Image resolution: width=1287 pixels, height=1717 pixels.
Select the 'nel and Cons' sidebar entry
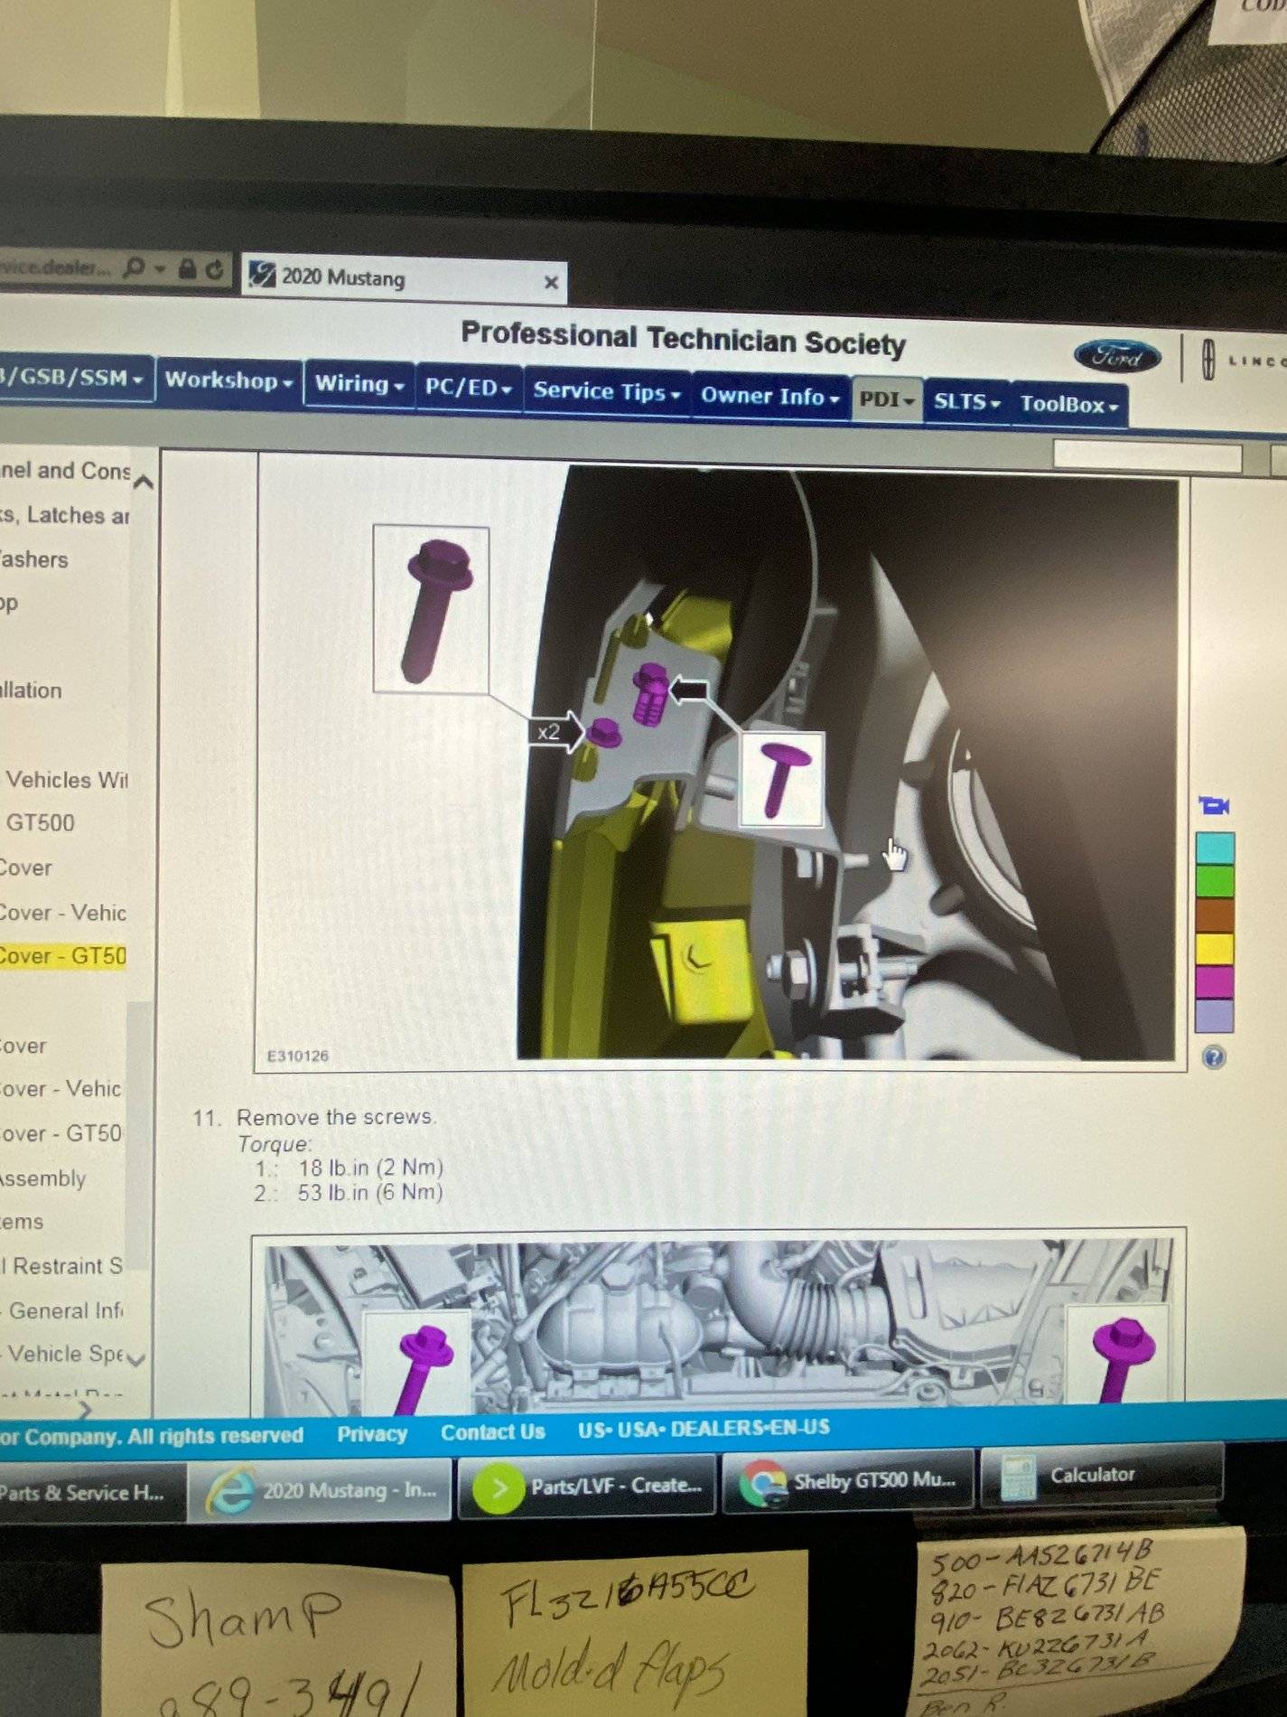65,470
